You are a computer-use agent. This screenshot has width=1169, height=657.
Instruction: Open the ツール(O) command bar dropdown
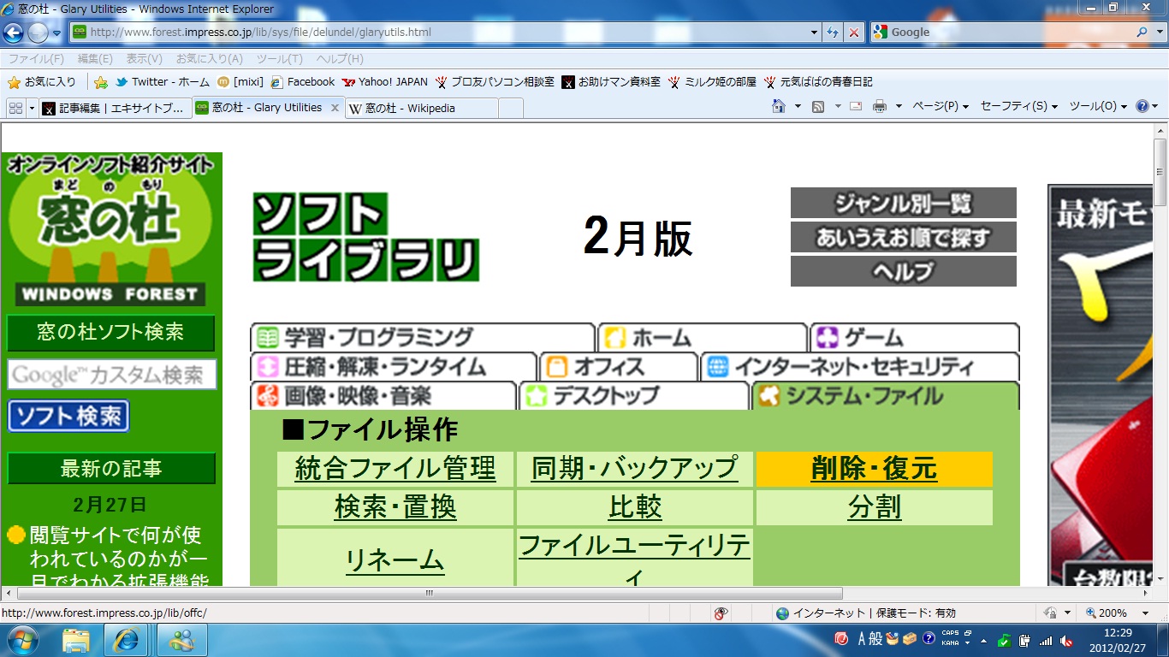(1098, 107)
